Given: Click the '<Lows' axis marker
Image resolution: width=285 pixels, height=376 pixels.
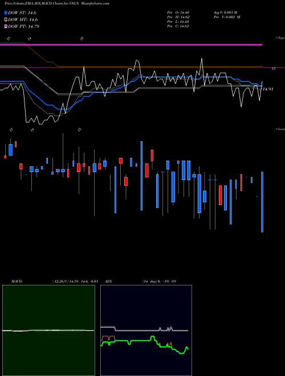Looking at the screenshot, I should pyautogui.click(x=280, y=129).
